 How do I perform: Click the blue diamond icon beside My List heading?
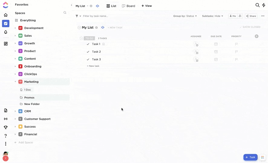[x=103, y=27]
